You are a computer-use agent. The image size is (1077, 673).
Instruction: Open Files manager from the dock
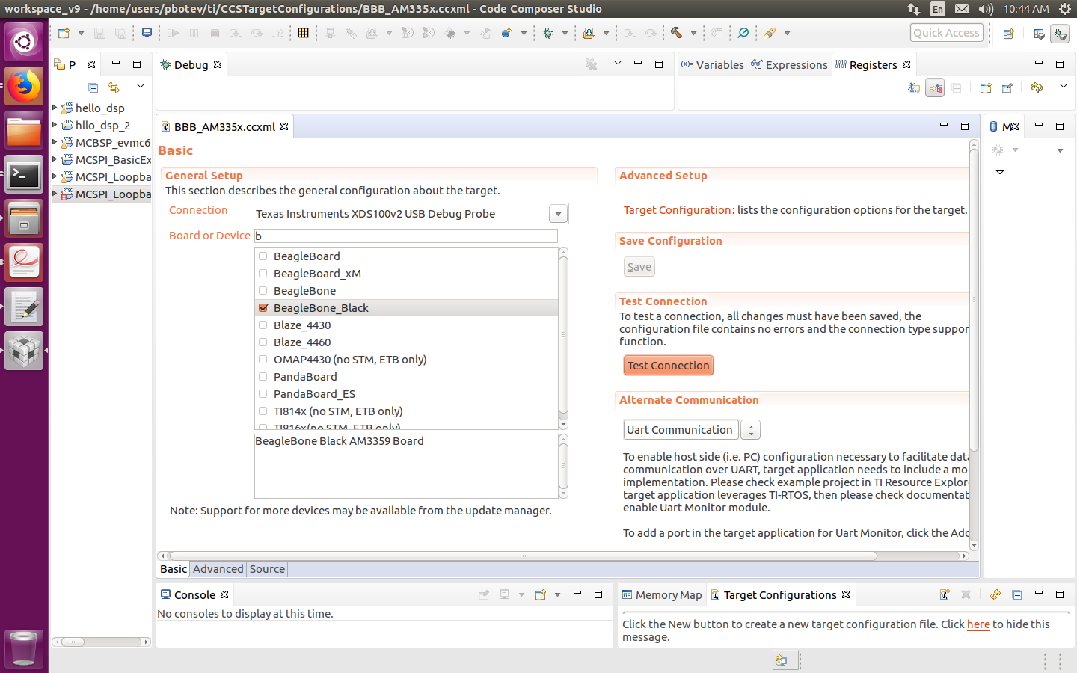[24, 131]
